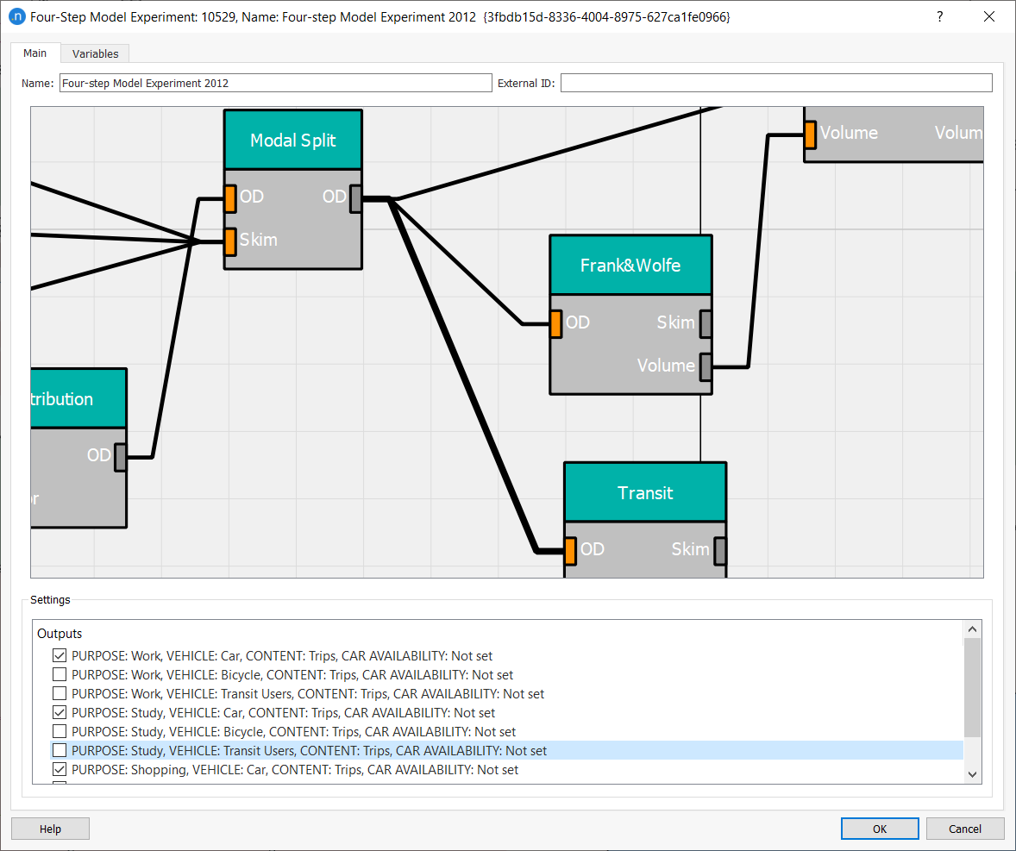The image size is (1016, 851).
Task: Click the Frank&Wolfe Skim output port
Action: [706, 323]
